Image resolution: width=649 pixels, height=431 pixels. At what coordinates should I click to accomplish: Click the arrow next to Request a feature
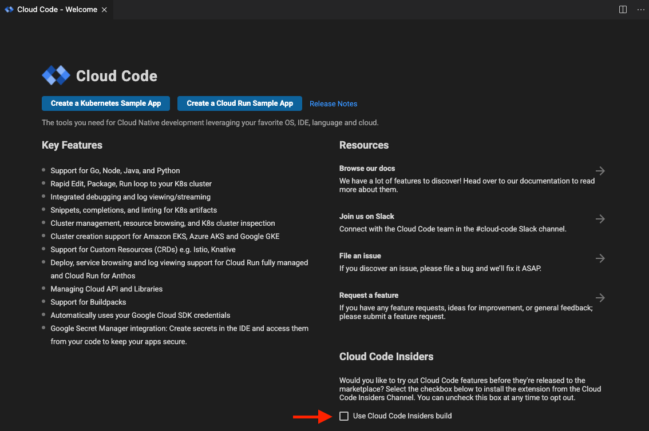(600, 297)
